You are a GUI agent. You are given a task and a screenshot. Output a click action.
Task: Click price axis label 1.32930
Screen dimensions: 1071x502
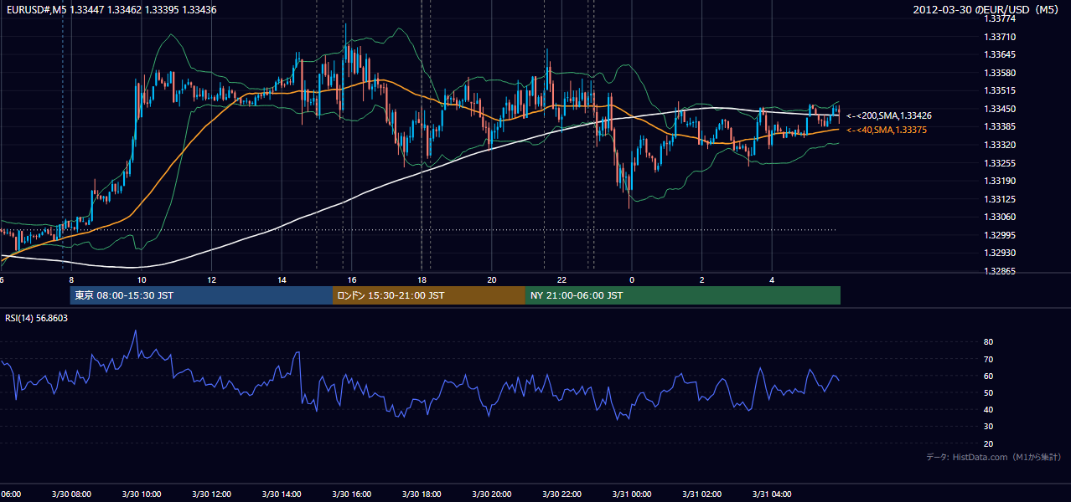[999, 253]
